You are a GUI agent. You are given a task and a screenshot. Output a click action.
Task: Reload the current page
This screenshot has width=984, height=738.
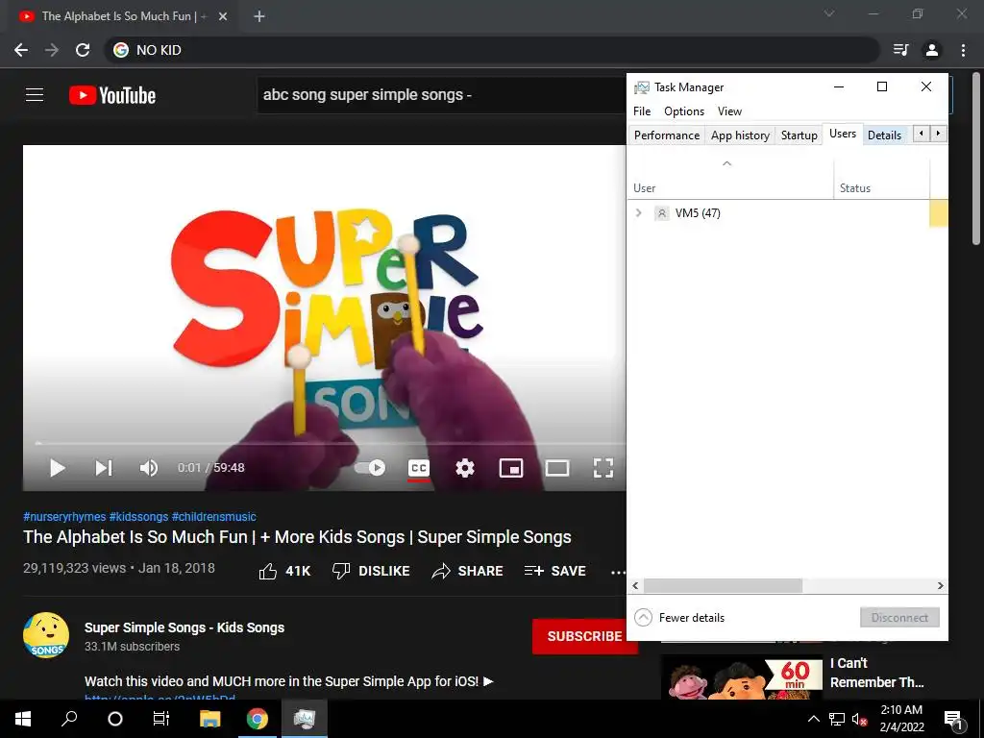(83, 50)
